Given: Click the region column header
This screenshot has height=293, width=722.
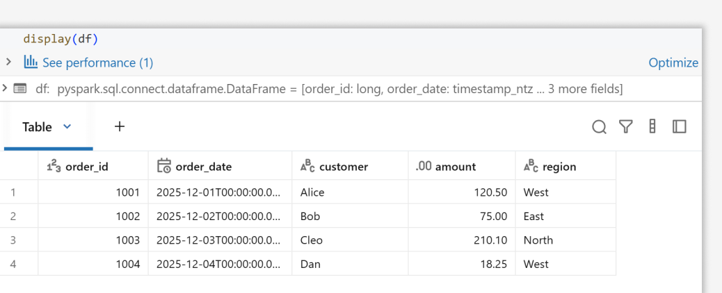Looking at the screenshot, I should tap(559, 167).
